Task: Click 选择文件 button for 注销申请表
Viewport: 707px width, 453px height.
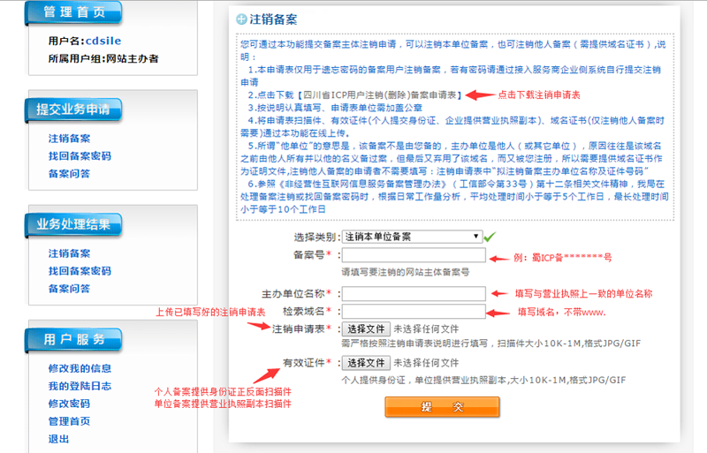Action: click(x=366, y=329)
